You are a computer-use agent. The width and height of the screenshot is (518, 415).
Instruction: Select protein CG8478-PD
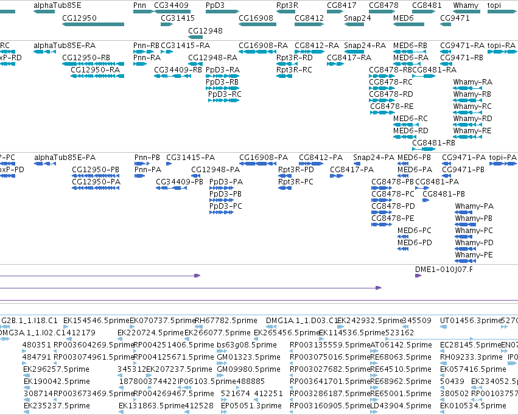(393, 206)
